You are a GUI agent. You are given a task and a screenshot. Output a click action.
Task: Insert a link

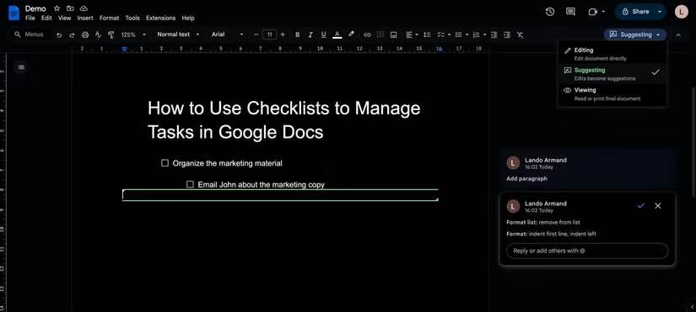367,34
